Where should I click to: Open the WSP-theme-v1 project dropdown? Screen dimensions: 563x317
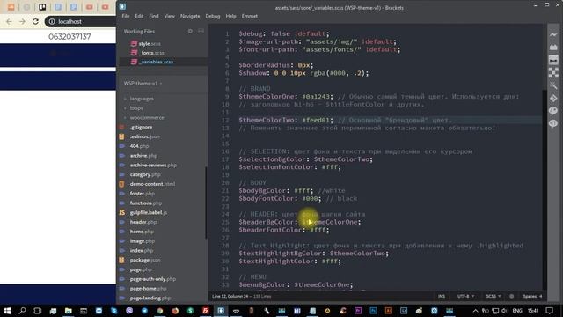coord(143,83)
